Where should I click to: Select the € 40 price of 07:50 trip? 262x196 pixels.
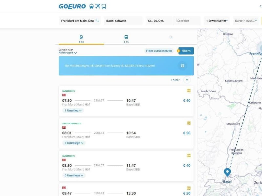pyautogui.click(x=187, y=101)
